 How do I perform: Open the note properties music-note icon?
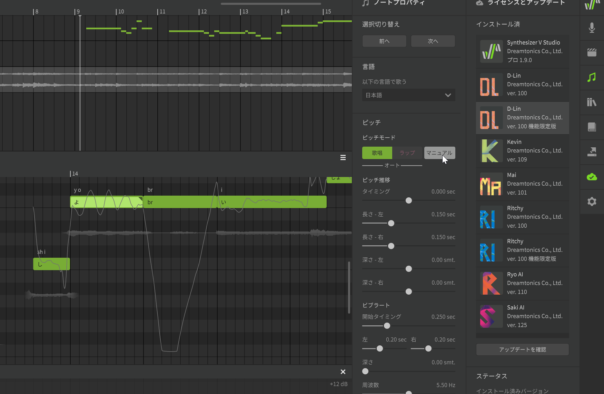pyautogui.click(x=592, y=77)
